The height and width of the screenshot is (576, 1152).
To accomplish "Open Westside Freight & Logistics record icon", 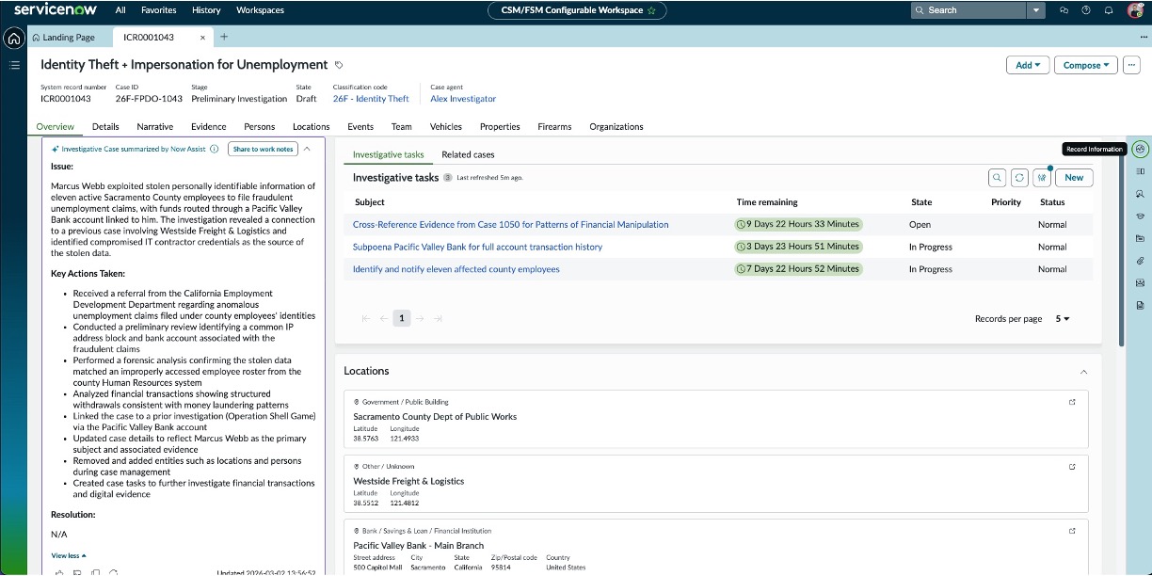I will [1072, 467].
